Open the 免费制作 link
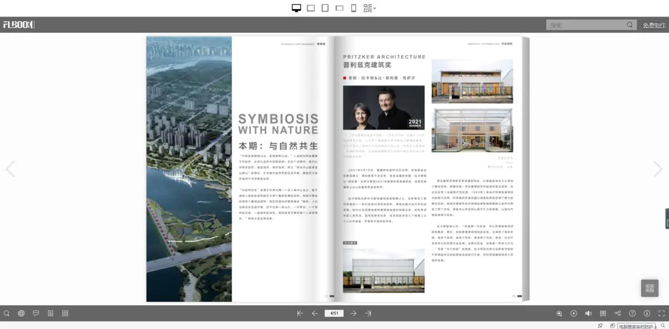 pyautogui.click(x=654, y=25)
